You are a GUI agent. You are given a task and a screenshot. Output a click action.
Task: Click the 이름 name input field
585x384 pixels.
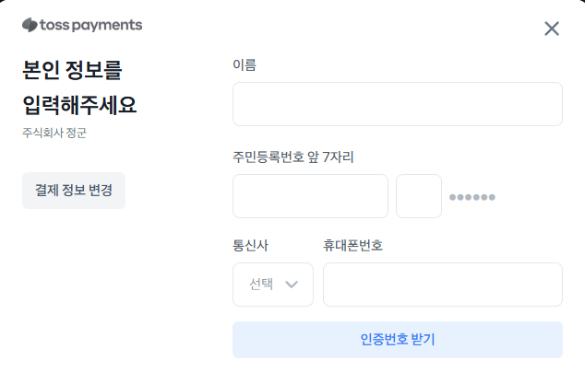point(397,104)
